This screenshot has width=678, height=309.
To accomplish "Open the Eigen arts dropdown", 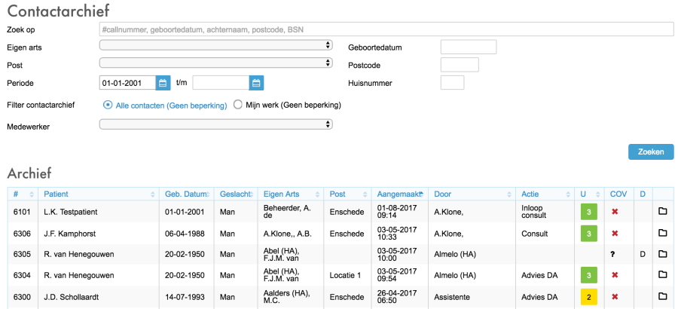I will (215, 45).
